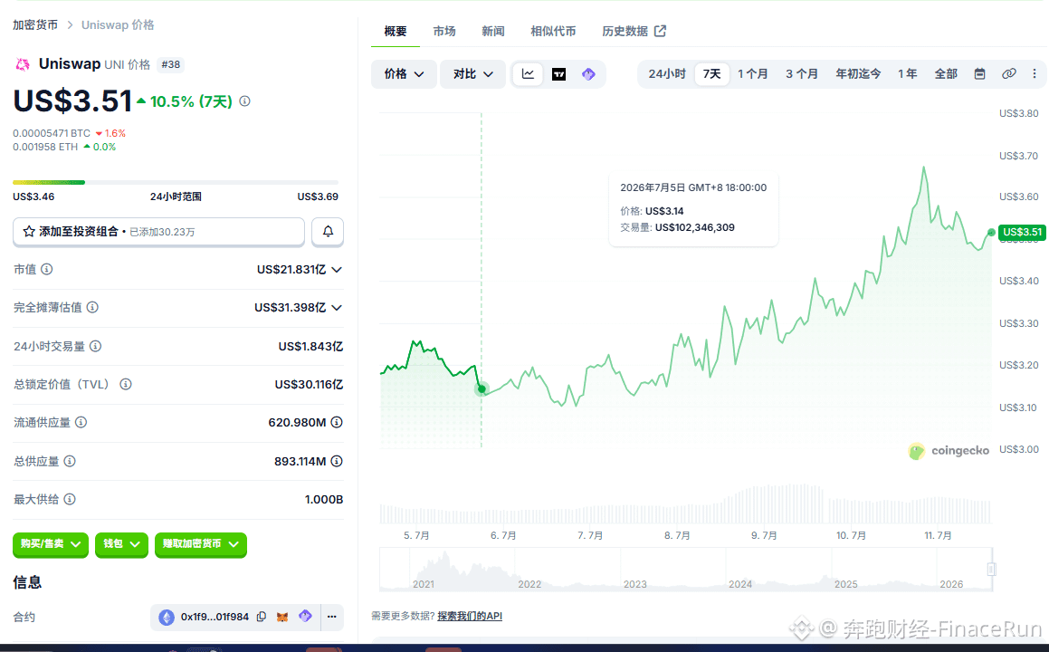Expand the 市值 US$21.831亿 chevron

337,269
